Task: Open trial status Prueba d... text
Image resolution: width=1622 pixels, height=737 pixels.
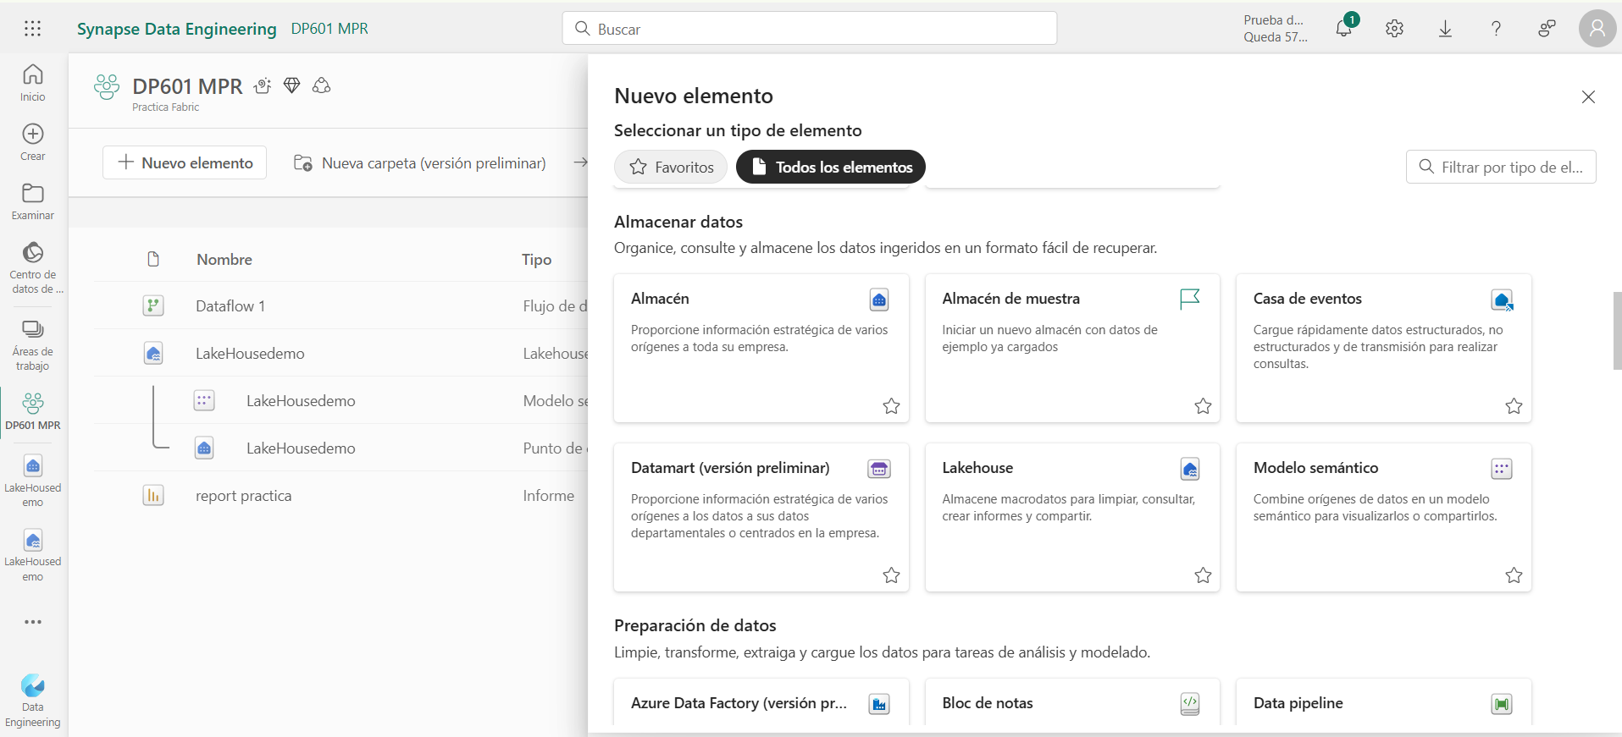Action: click(x=1274, y=28)
